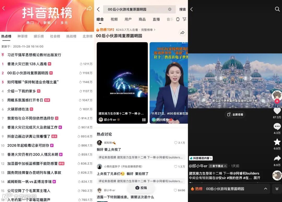Open @邱小牛er author name in player
The image size is (282, 202).
[x=198, y=166]
